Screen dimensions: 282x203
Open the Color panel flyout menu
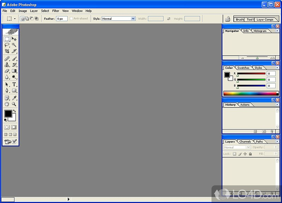coord(277,68)
